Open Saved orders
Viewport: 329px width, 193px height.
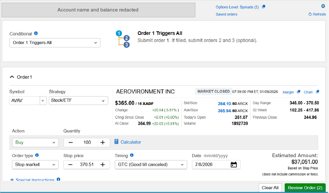point(226,14)
